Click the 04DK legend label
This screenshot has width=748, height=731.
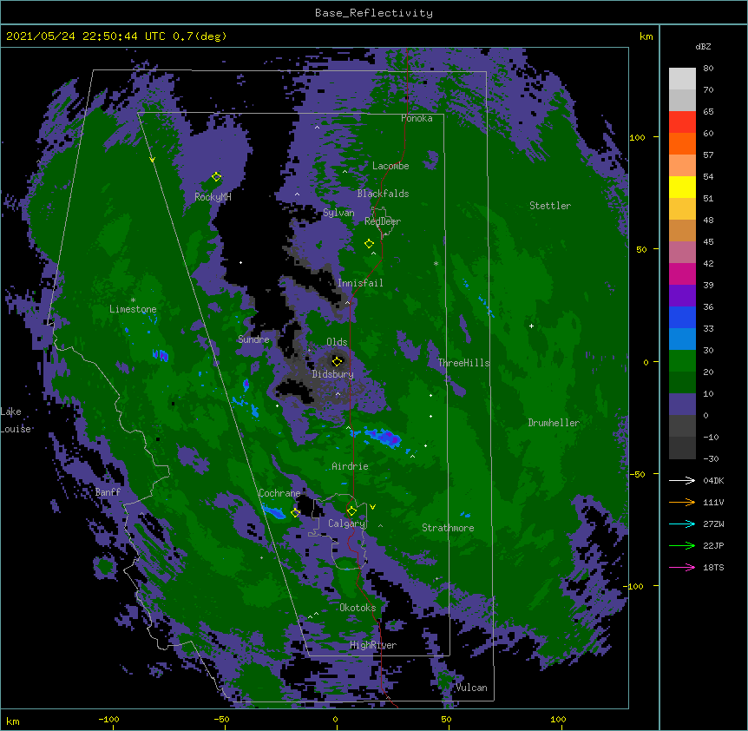click(x=713, y=480)
